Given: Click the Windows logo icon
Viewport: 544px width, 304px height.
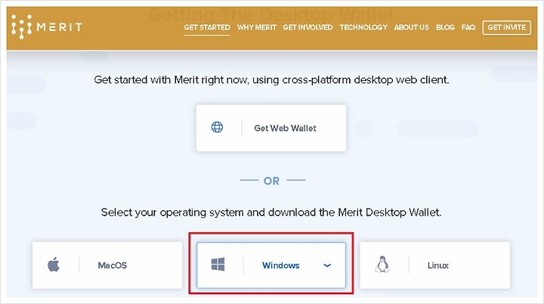Looking at the screenshot, I should pos(218,265).
